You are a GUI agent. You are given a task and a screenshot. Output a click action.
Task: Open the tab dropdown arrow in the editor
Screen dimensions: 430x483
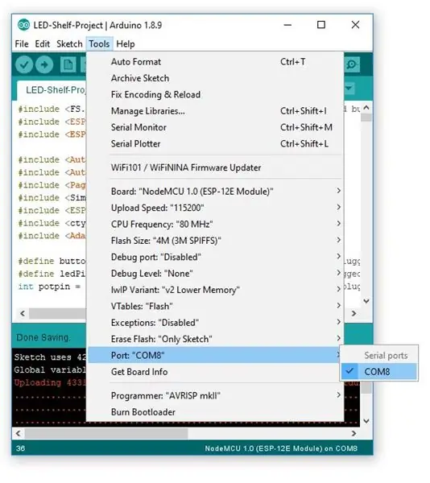click(349, 89)
